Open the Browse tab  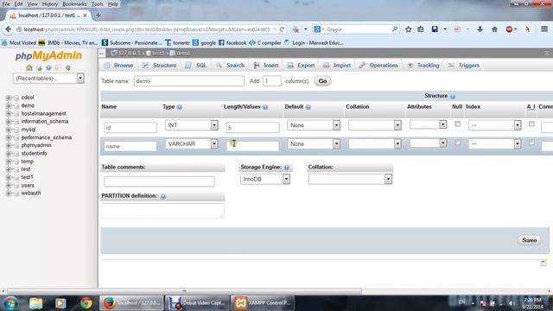(118, 66)
